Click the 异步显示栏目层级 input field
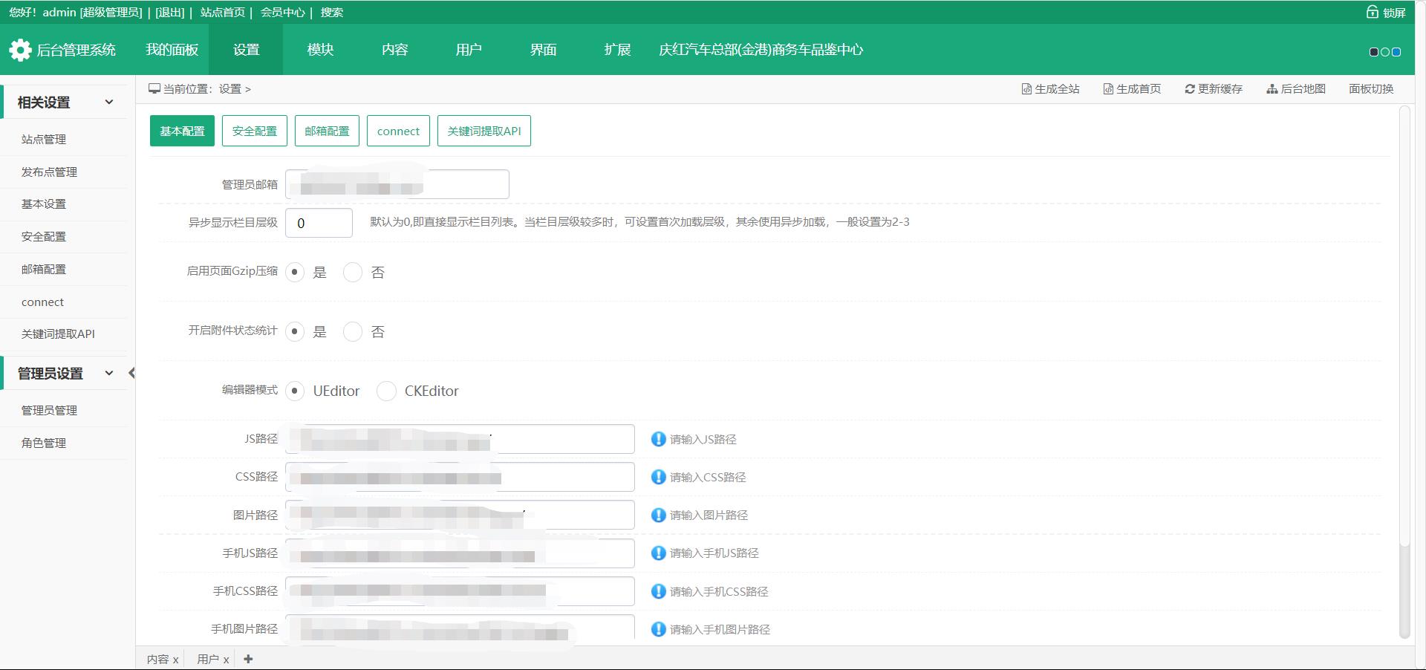 (x=319, y=223)
